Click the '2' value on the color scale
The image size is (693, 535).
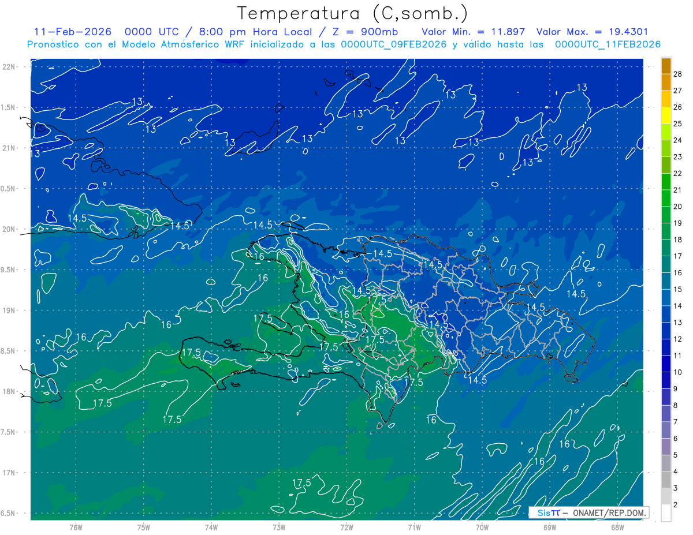(675, 505)
